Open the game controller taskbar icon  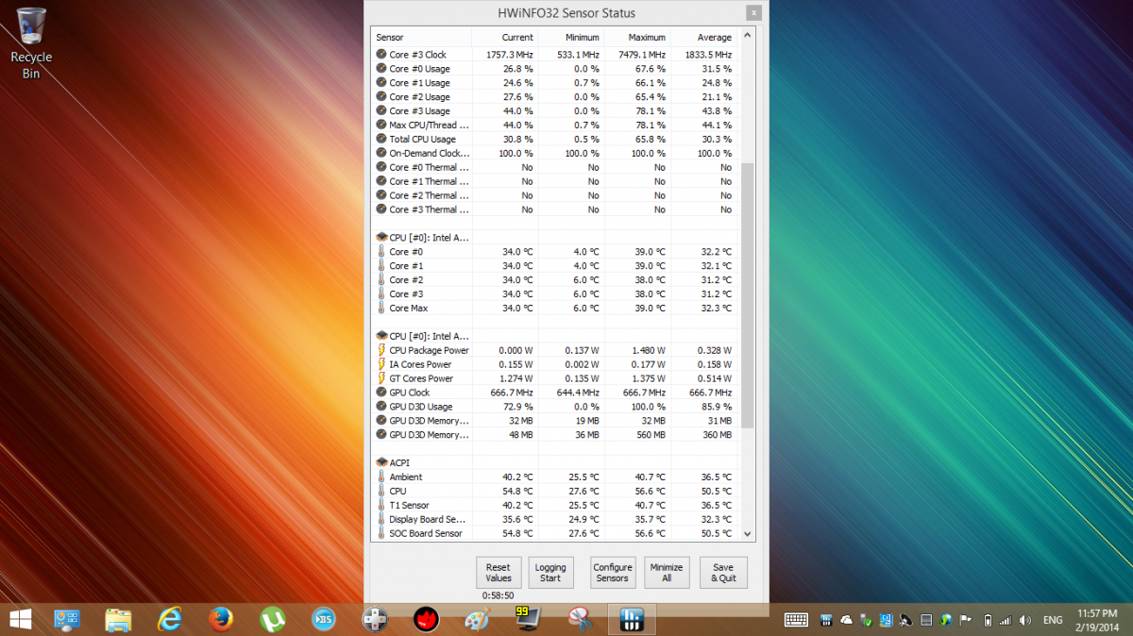[x=375, y=619]
